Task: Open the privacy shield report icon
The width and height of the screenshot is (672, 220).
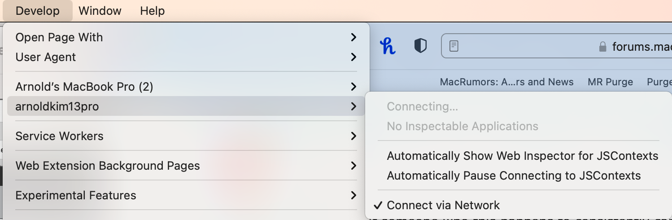Action: (420, 46)
